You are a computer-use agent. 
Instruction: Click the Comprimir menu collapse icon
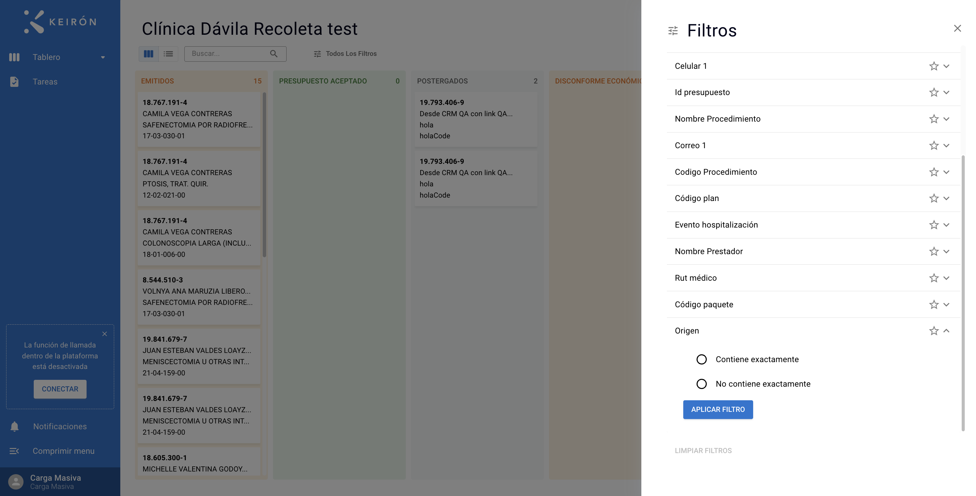(14, 451)
